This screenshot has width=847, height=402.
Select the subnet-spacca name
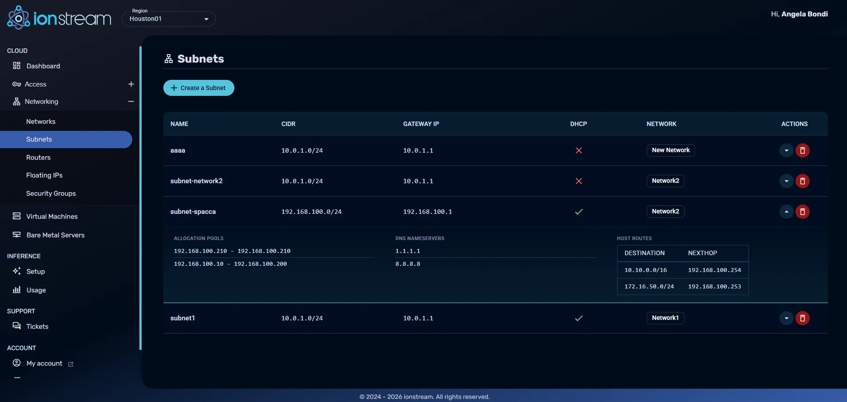tap(193, 212)
